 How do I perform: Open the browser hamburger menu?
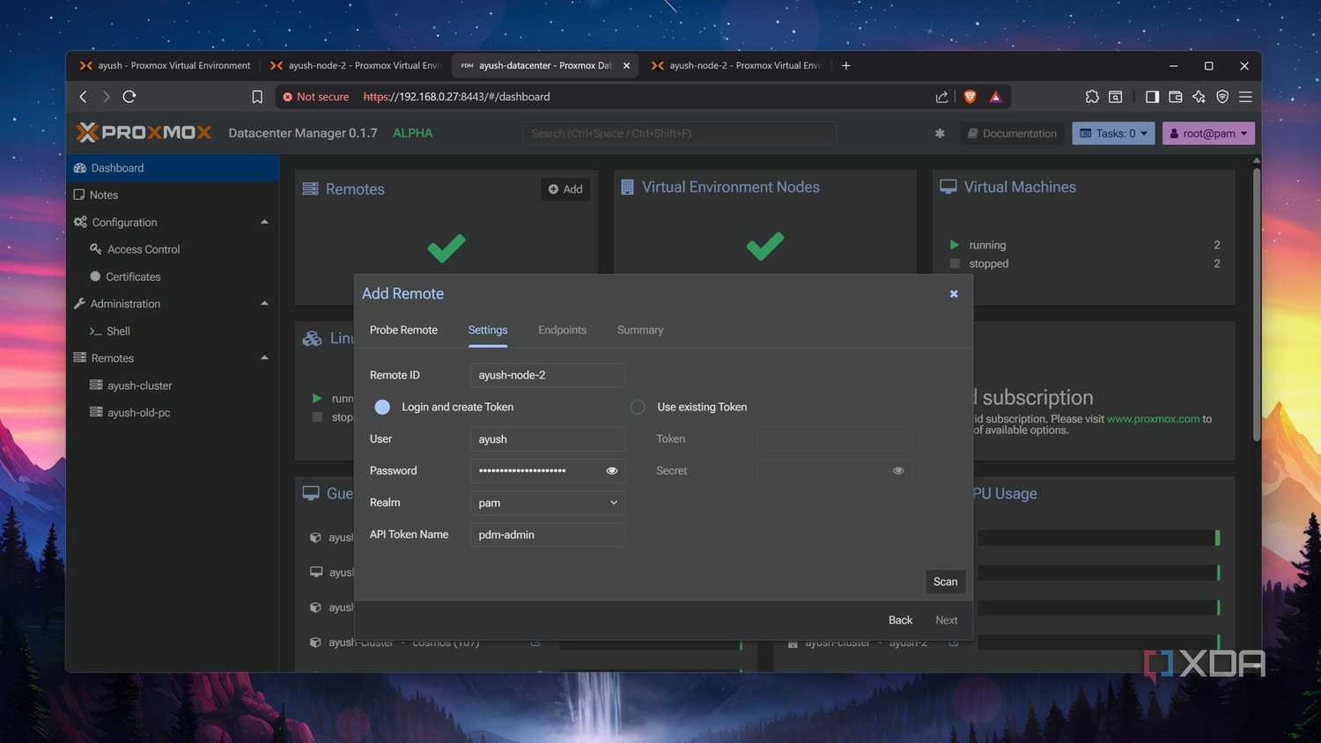(1245, 97)
